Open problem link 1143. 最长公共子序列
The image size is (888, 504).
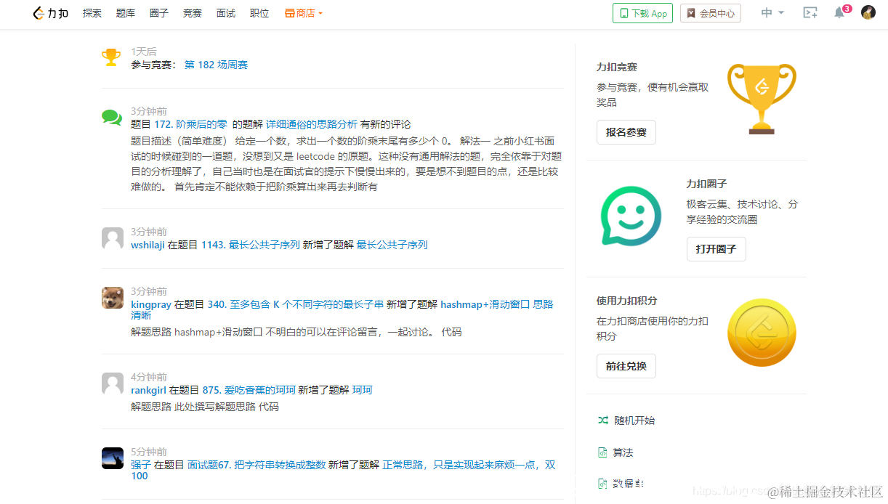[251, 245]
